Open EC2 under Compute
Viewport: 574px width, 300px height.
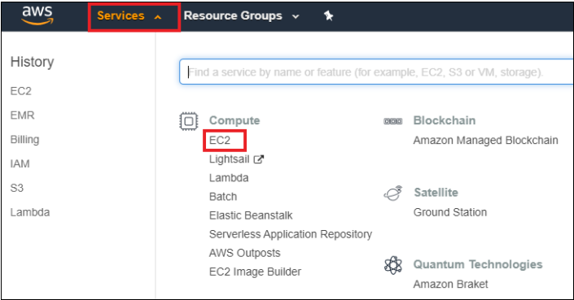220,141
